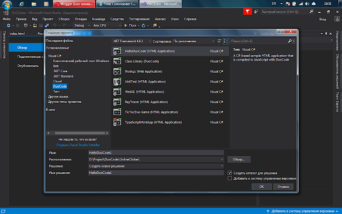Pick UnitTest (HTML Application) template icon
The width and height of the screenshot is (342, 214).
click(117, 81)
